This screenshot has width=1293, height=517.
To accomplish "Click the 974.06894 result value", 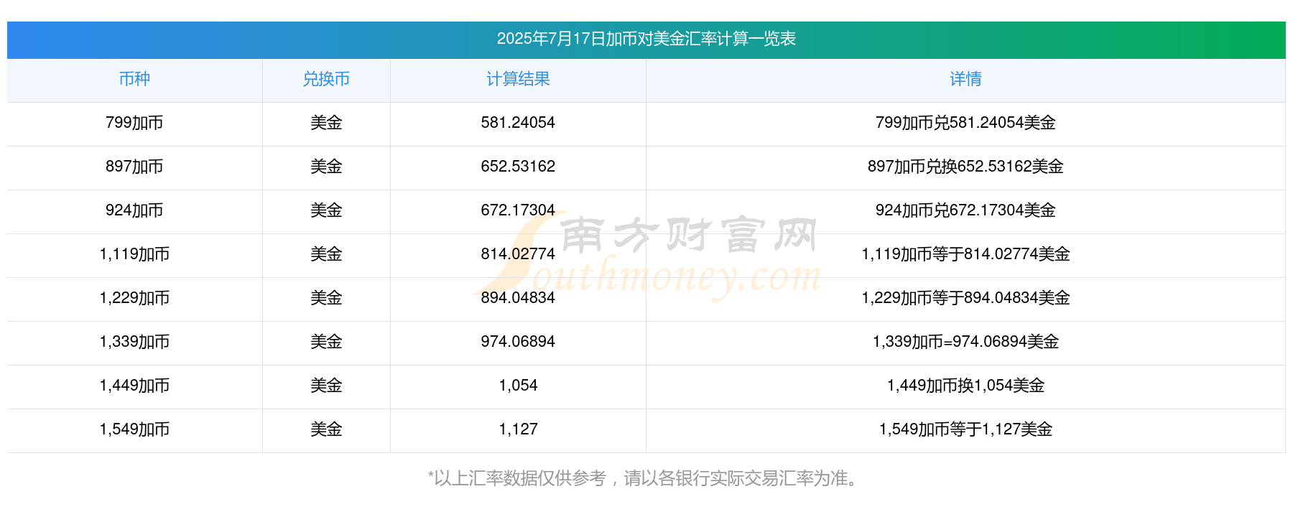I will [518, 342].
